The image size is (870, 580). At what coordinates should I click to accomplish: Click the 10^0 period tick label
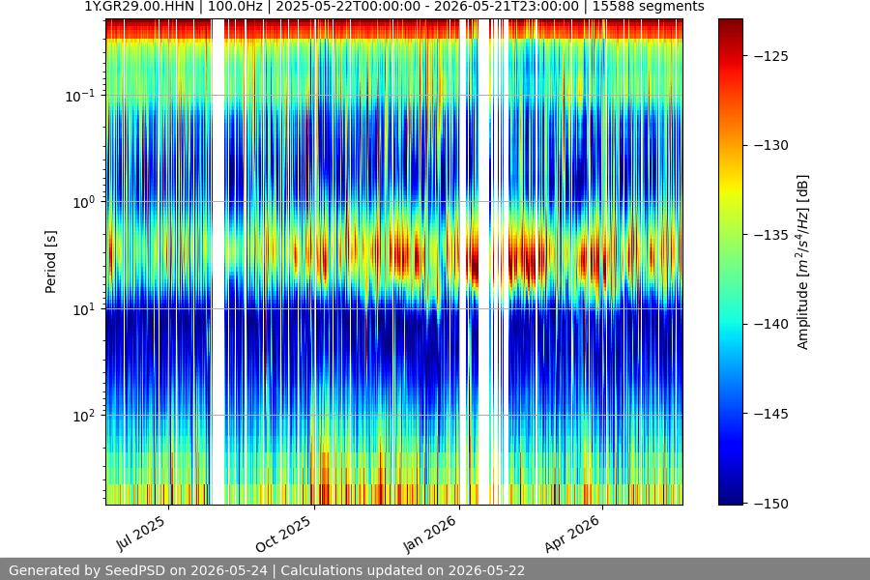[x=83, y=202]
